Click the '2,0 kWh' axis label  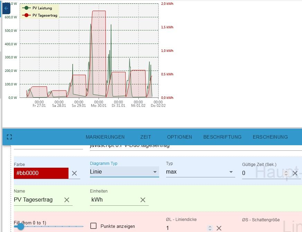point(167,4)
